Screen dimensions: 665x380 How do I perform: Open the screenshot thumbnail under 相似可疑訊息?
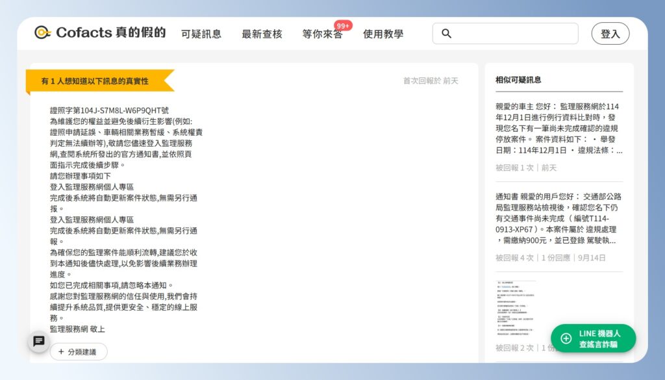point(516,309)
